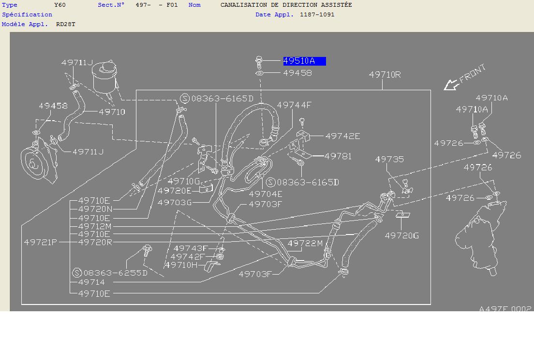The height and width of the screenshot is (346, 534).
Task: Select 49703F label beside 49704E
Action: click(x=265, y=204)
